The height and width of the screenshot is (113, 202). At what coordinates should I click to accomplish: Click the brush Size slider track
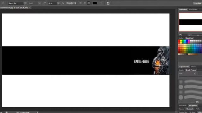click(x=191, y=77)
